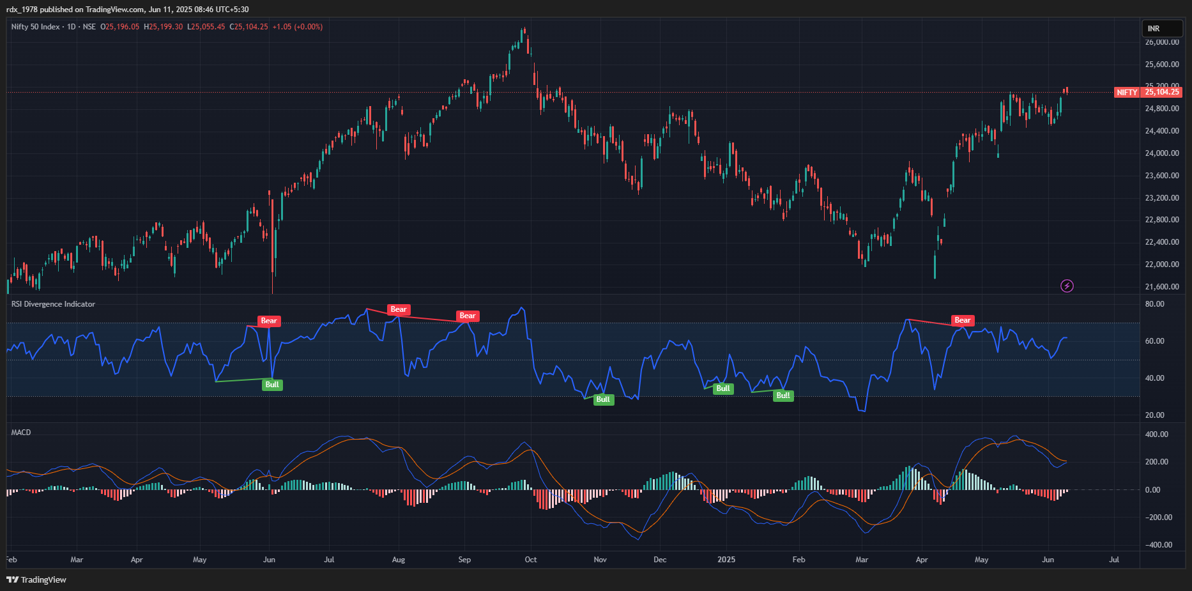Click the -200.00 MACD axis label
Screen dimensions: 1192x591
(x=1159, y=518)
